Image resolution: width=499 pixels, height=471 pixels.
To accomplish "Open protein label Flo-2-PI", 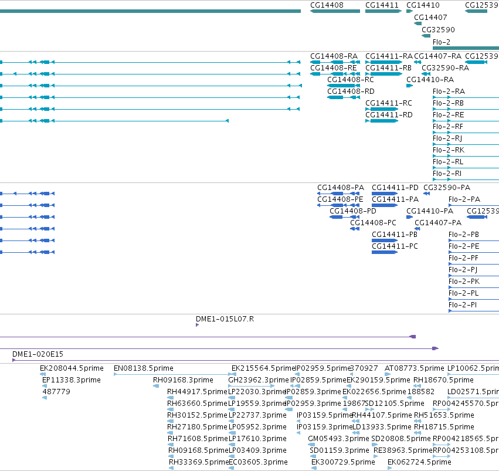I will (463, 305).
